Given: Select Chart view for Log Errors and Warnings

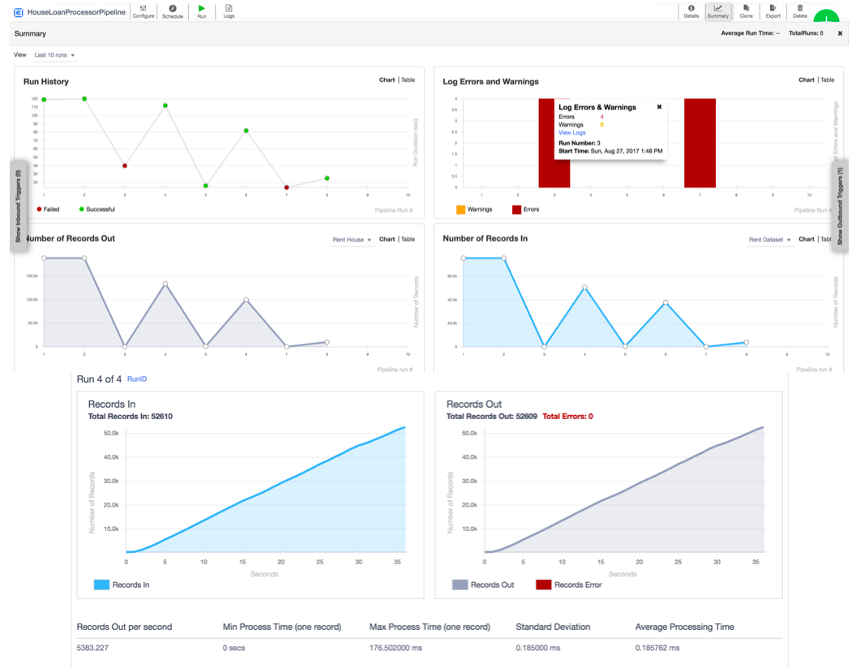Looking at the screenshot, I should click(x=807, y=79).
